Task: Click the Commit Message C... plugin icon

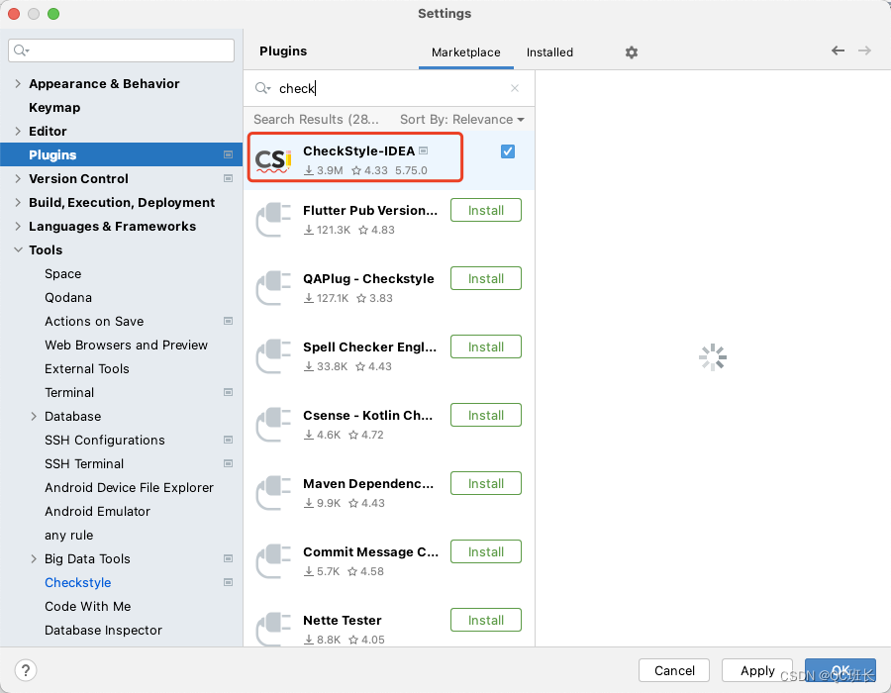Action: (273, 561)
